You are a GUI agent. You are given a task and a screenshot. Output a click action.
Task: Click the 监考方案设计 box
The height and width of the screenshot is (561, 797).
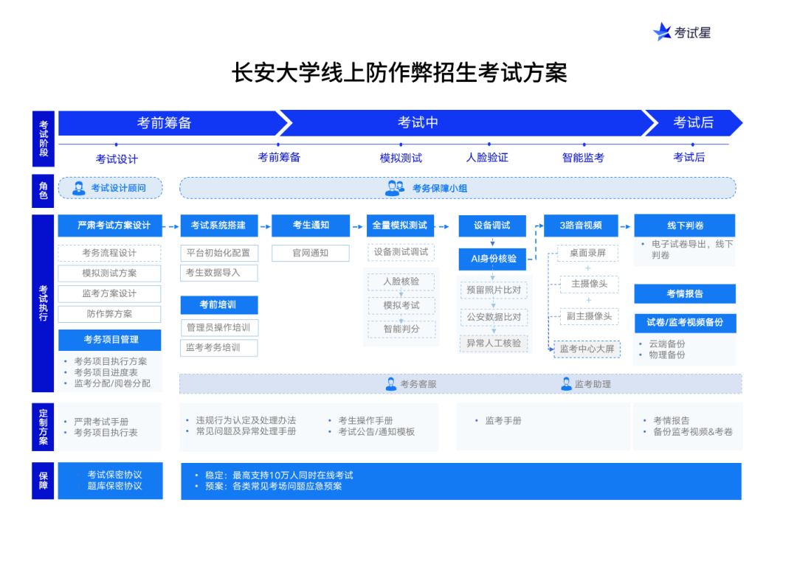click(x=110, y=293)
